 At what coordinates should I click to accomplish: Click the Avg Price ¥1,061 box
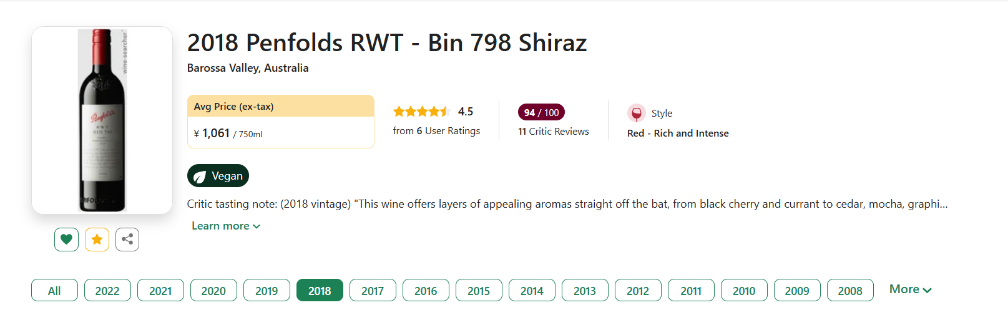(281, 122)
